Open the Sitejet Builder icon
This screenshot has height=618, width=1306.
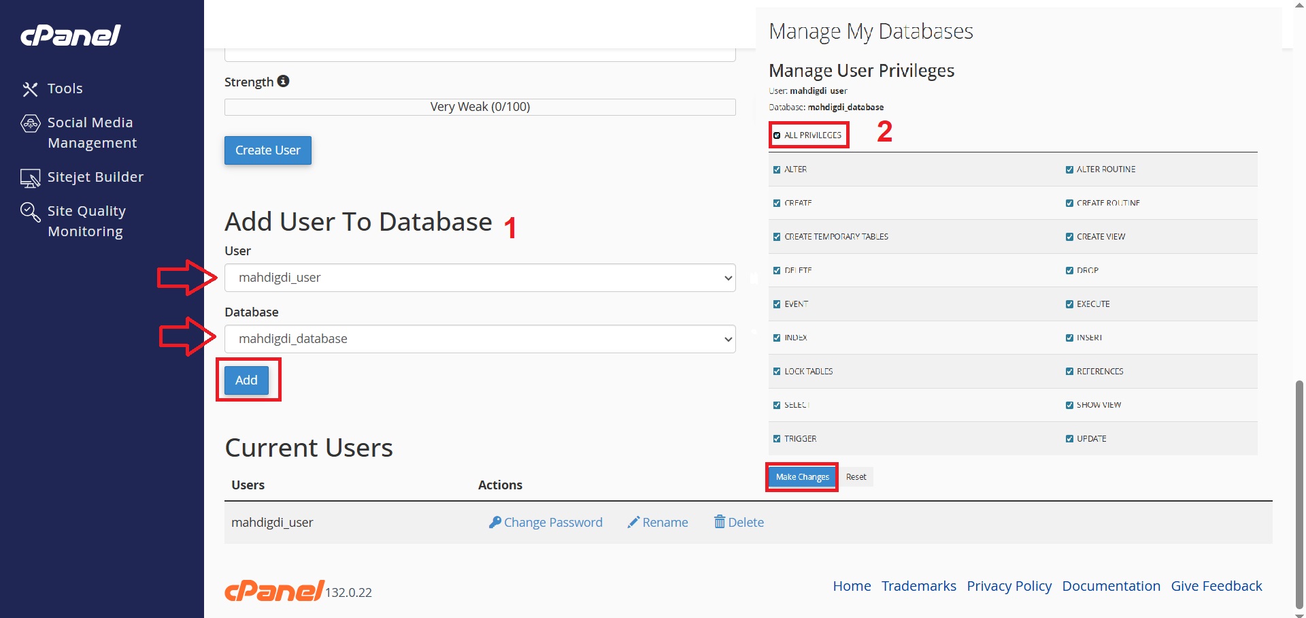pyautogui.click(x=31, y=178)
